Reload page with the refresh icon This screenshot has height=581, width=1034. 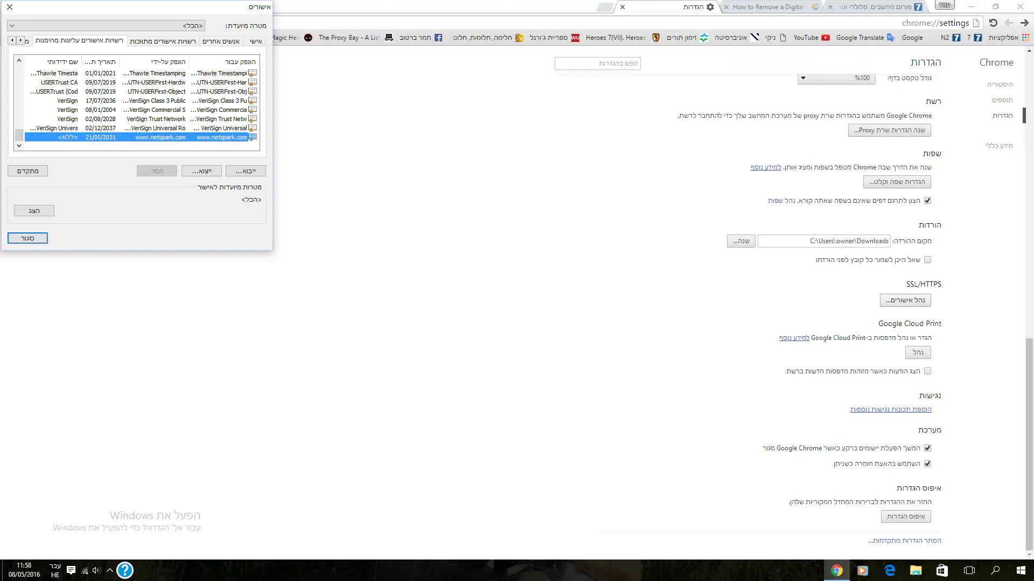993,23
